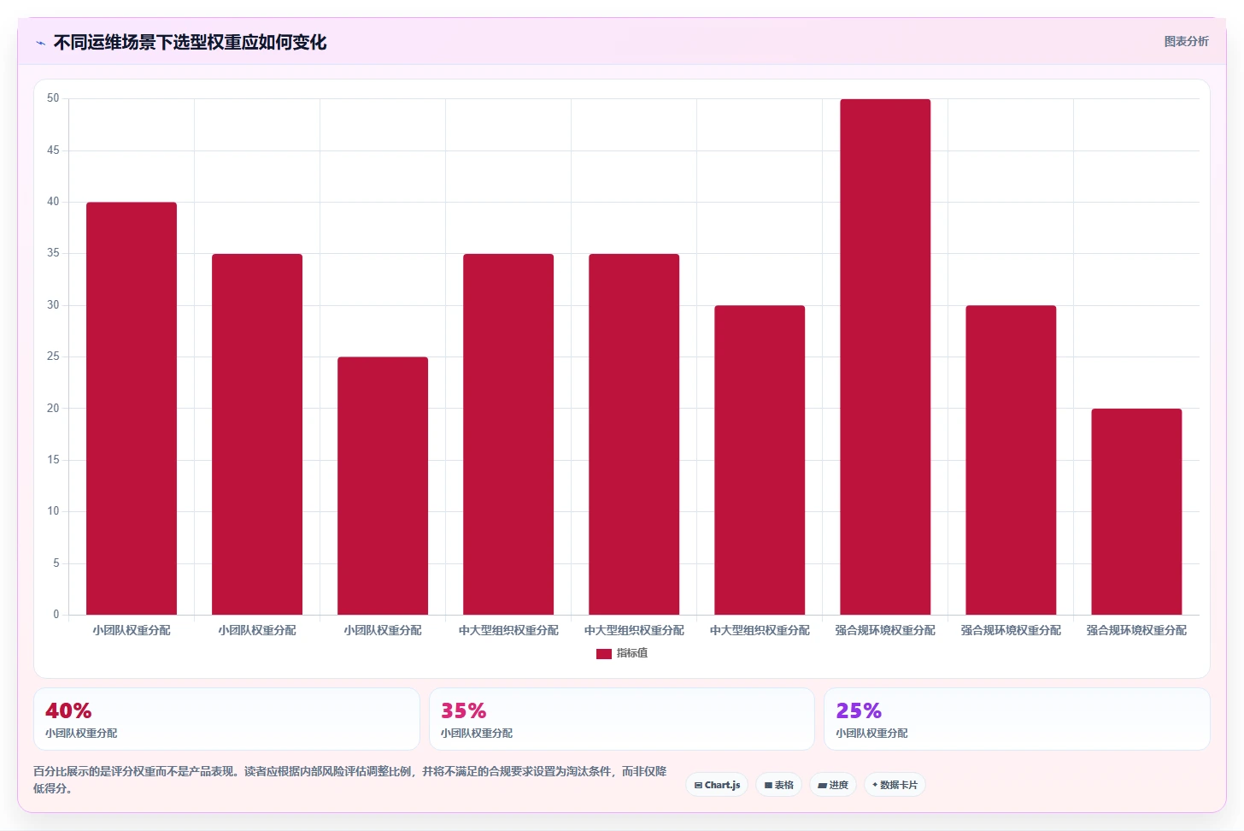Open the 40% stat card
1244x831 pixels.
[x=226, y=719]
